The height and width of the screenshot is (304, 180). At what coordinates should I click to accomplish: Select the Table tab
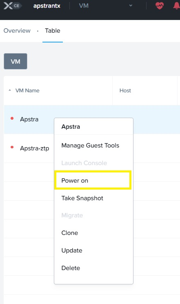53,31
